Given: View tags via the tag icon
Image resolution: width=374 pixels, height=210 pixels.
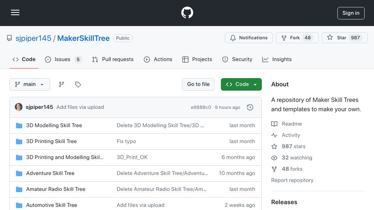Looking at the screenshot, I should [x=78, y=84].
